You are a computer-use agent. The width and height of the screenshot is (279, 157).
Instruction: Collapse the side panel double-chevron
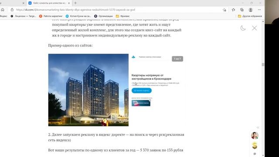coord(258,127)
